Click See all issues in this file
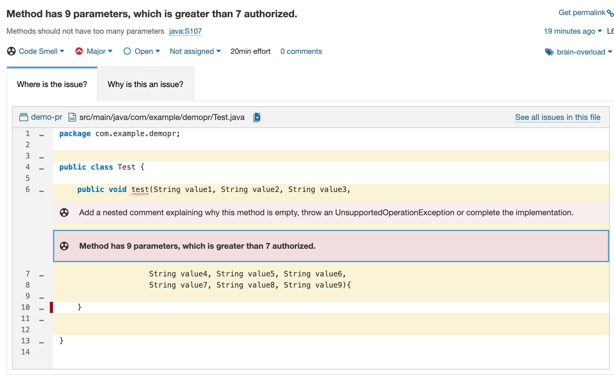Image resolution: width=614 pixels, height=375 pixels. 558,117
